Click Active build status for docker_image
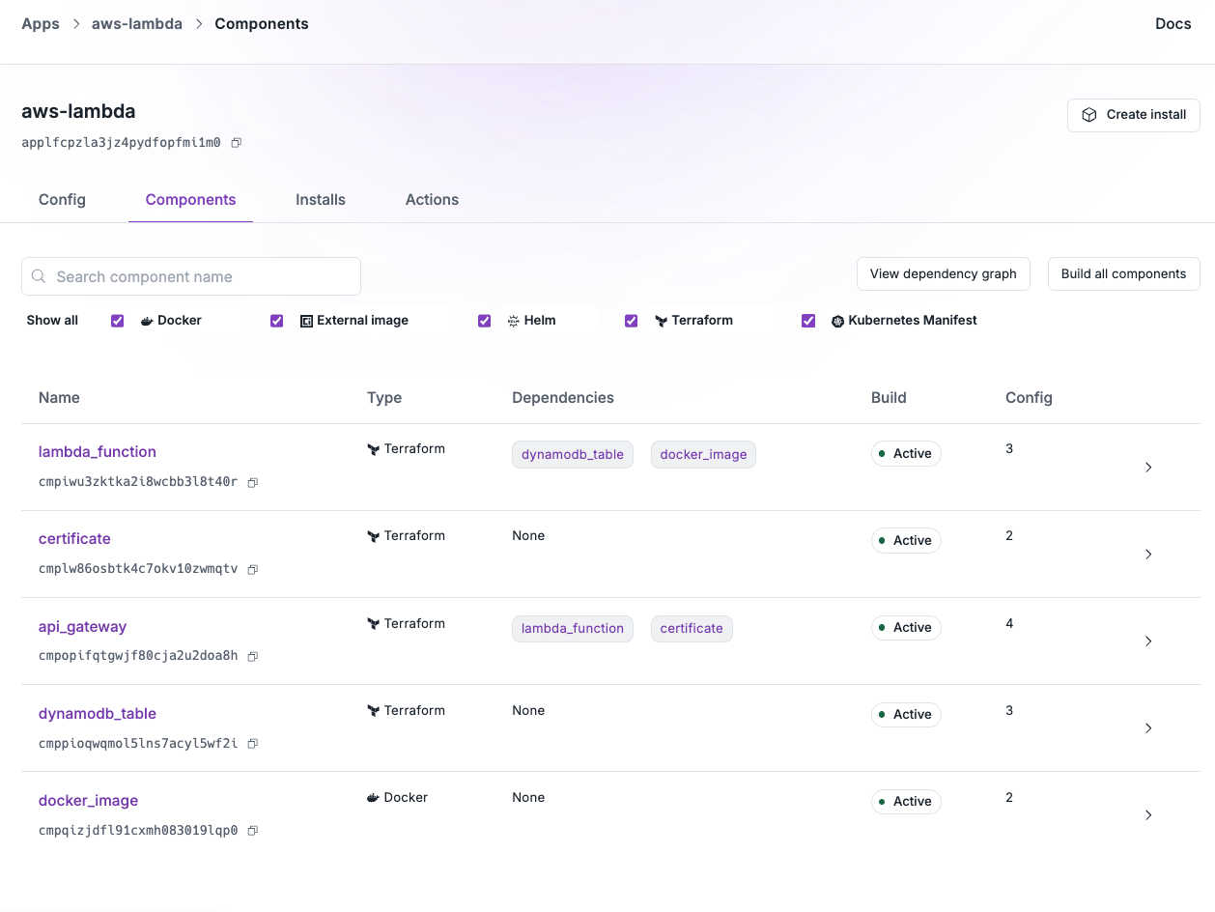Screen dimensions: 1215x912 (906, 801)
